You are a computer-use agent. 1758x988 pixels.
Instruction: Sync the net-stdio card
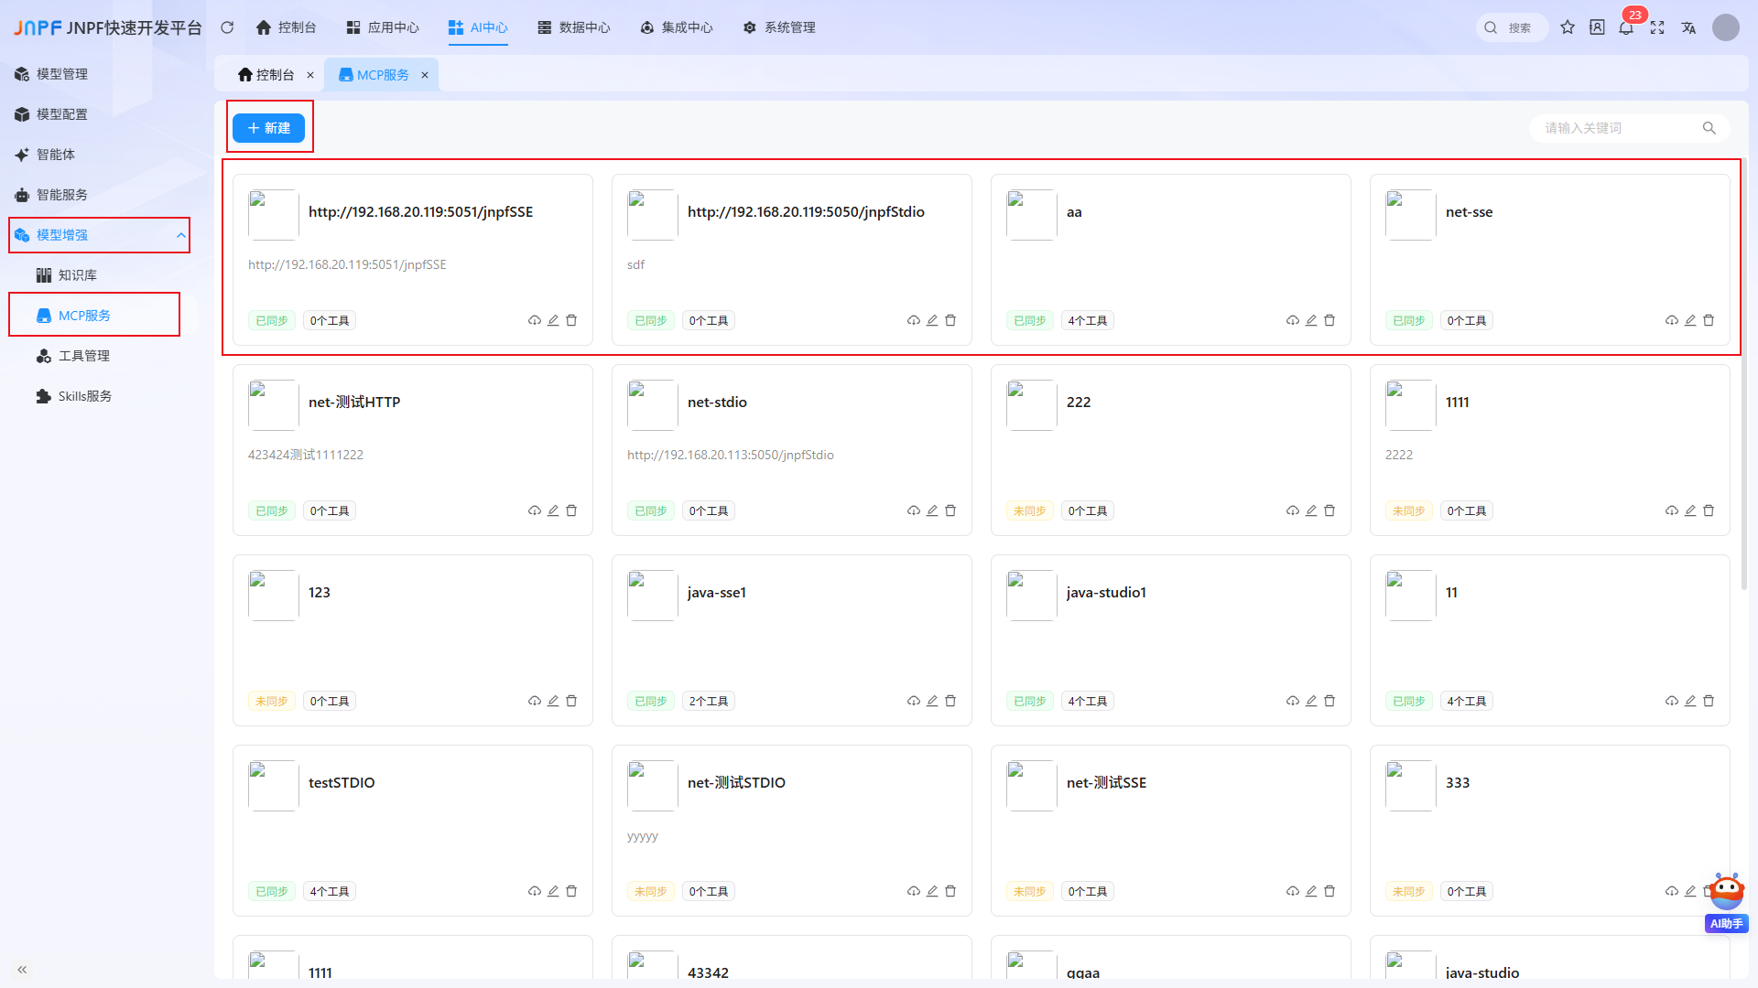[914, 510]
